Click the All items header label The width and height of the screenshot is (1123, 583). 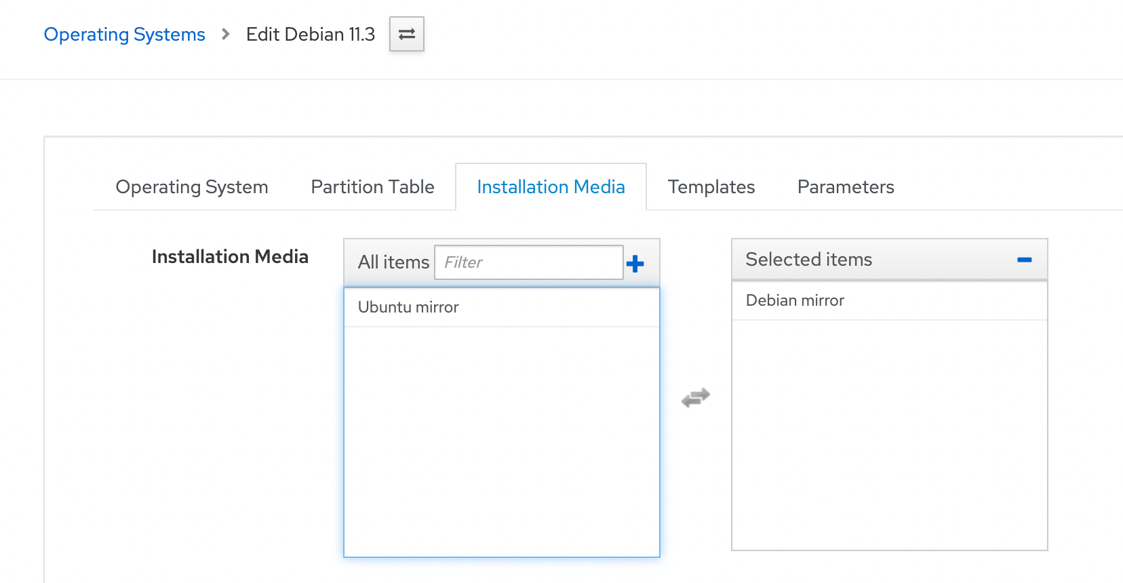pos(393,262)
